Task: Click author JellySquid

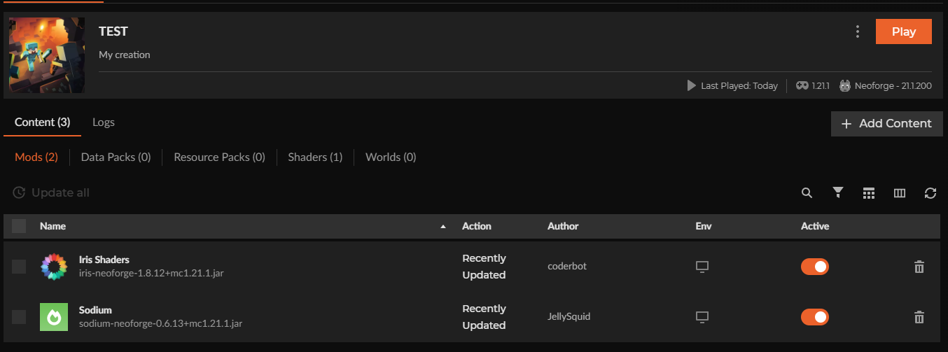Action: pos(569,316)
